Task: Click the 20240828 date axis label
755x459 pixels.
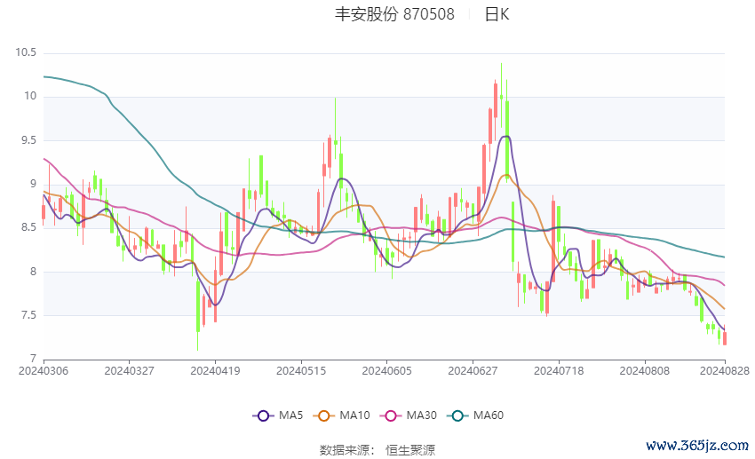Action: pos(725,371)
